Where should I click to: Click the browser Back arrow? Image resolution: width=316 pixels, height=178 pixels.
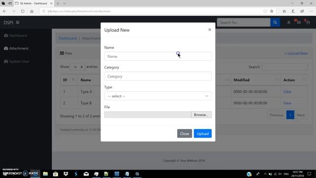(4, 11)
